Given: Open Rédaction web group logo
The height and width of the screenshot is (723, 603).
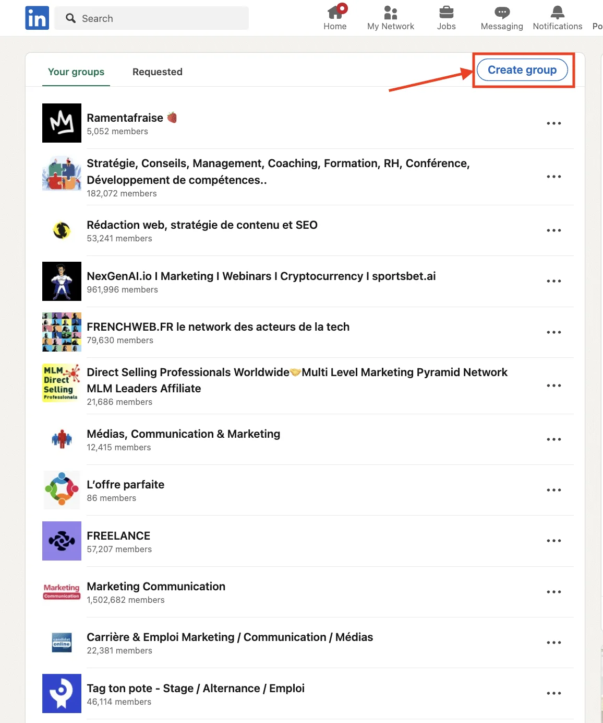Looking at the screenshot, I should 62,230.
